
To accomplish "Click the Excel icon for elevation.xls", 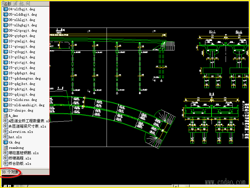I will [6, 132].
